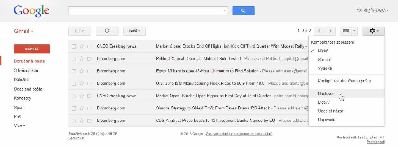Mark Simons Strategy message as important
The width and height of the screenshot is (398, 147).
tap(89, 108)
